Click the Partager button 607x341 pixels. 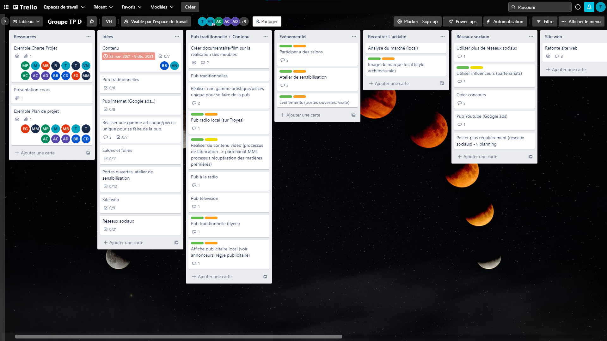click(x=267, y=21)
